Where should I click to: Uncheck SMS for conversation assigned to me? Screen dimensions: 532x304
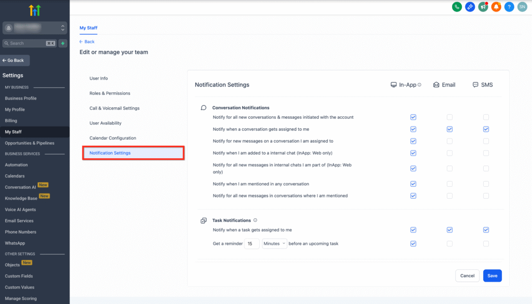(x=486, y=129)
